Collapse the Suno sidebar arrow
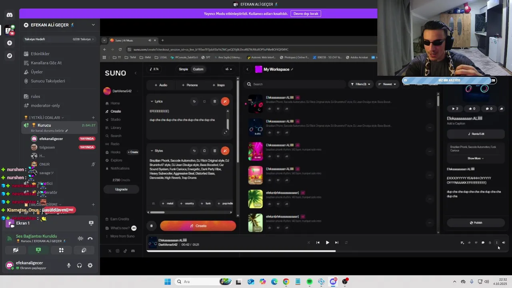Image resolution: width=512 pixels, height=288 pixels. pos(135,73)
